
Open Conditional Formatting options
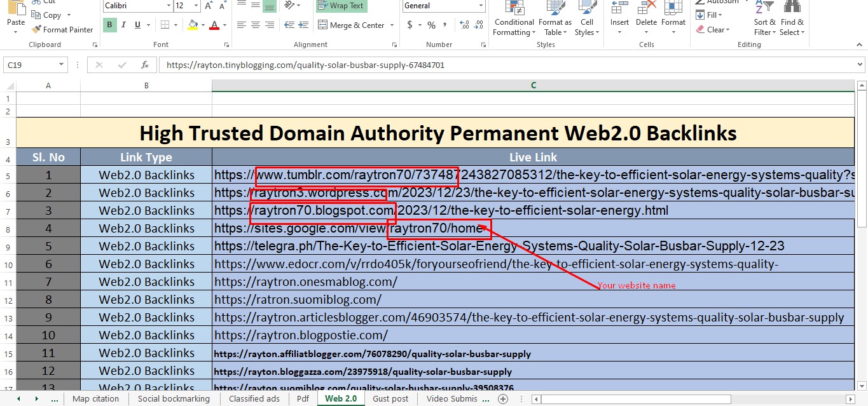pos(513,19)
